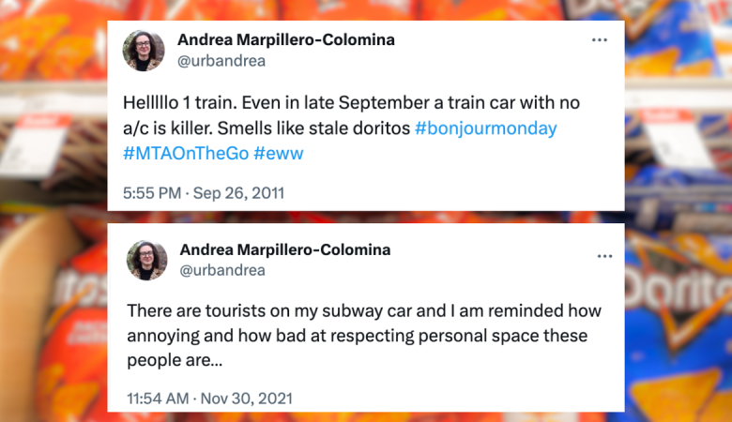Open the #MTAOnTheGo hashtag
Screen dimensions: 732x422
pos(186,154)
